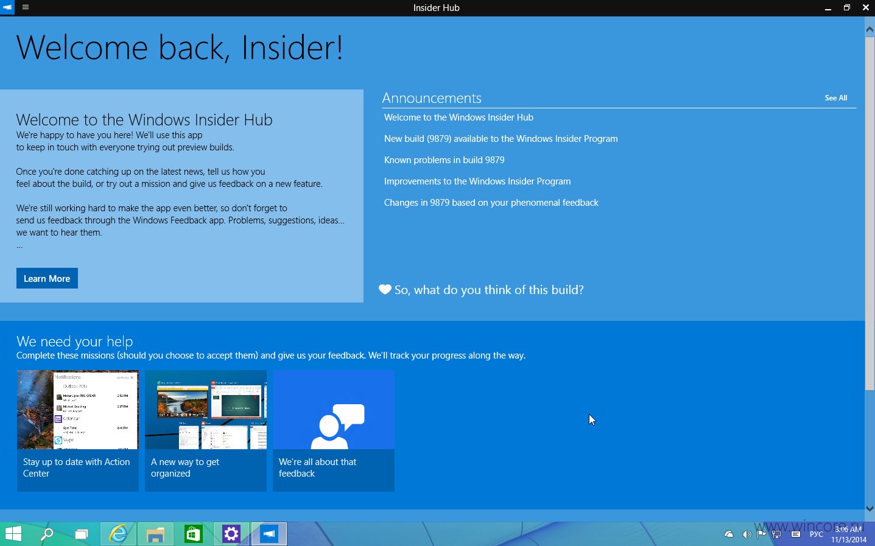Click the Insider Hub app icon in title bar
This screenshot has width=875, height=546.
(x=7, y=7)
